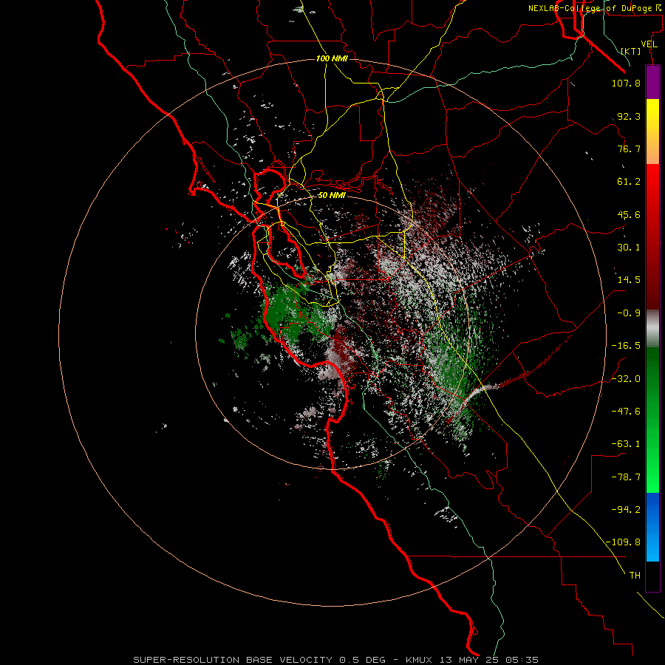Screen dimensions: 665x665
Task: Click the [KT] units label
Action: 630,51
